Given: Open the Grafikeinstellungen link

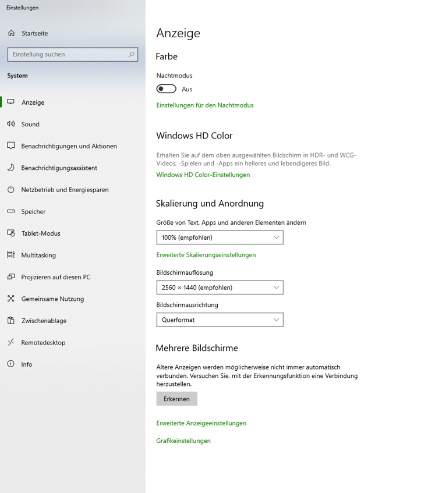Looking at the screenshot, I should pos(183,441).
